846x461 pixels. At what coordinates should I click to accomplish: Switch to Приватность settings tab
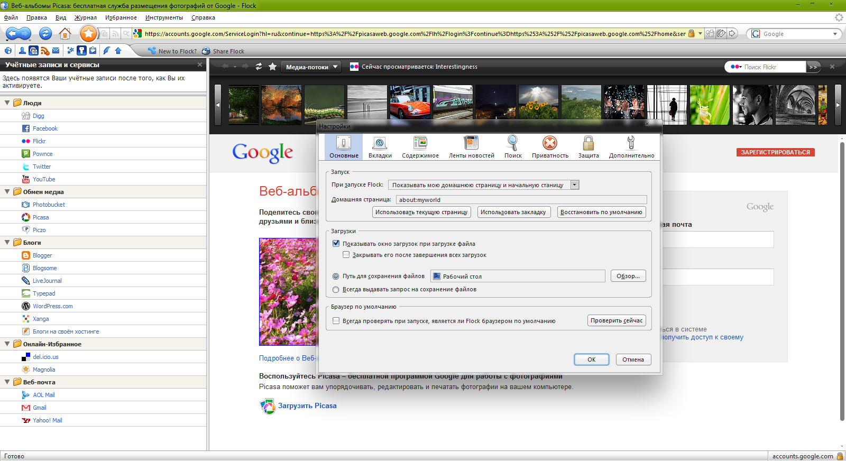pos(550,147)
